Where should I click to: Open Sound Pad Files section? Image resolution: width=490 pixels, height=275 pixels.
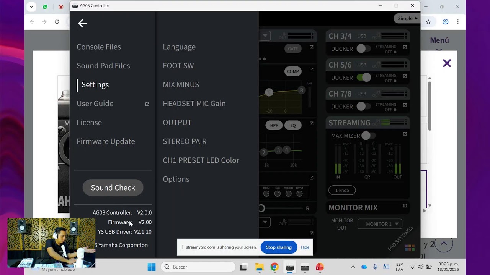tap(103, 66)
